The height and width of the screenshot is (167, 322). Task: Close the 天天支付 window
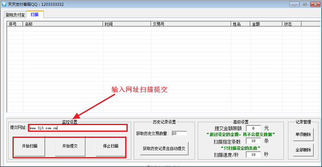tap(316, 4)
